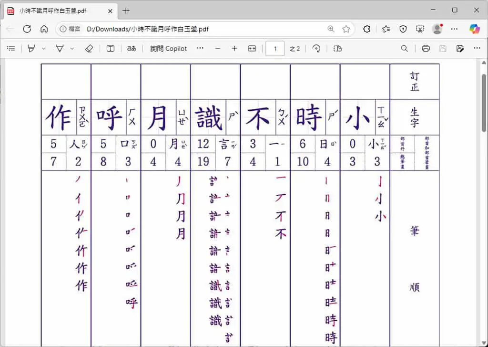The height and width of the screenshot is (347, 488).
Task: Zoom out using the minus button
Action: tap(217, 48)
